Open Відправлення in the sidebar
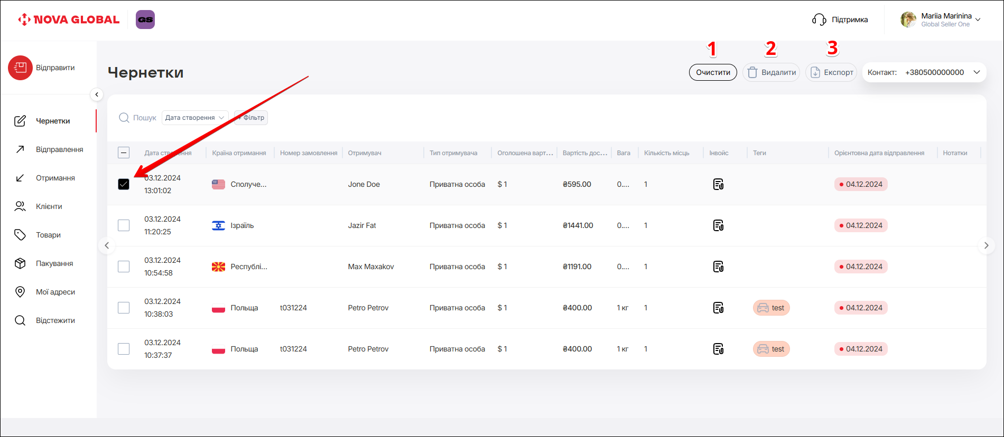This screenshot has height=437, width=1004. [59, 149]
